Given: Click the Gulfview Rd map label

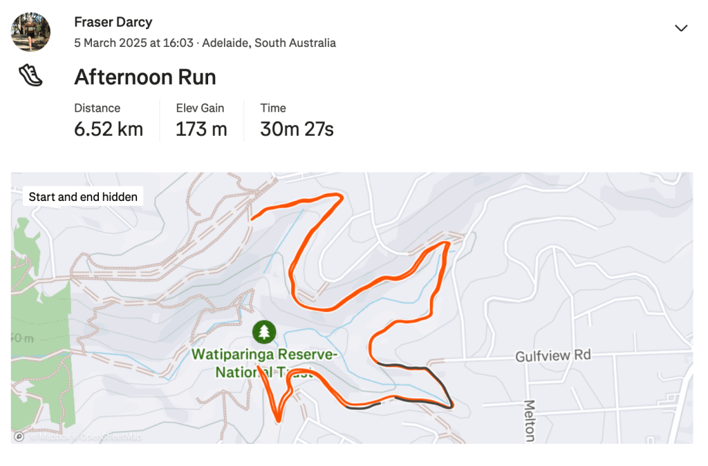Looking at the screenshot, I should [553, 356].
